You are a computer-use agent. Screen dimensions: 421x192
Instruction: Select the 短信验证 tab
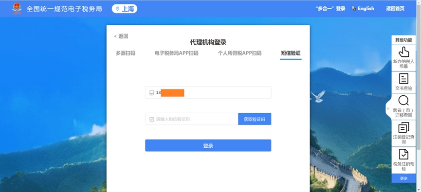[291, 53]
